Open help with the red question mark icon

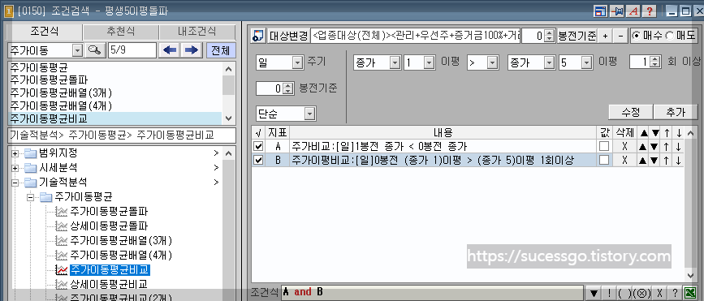click(650, 11)
